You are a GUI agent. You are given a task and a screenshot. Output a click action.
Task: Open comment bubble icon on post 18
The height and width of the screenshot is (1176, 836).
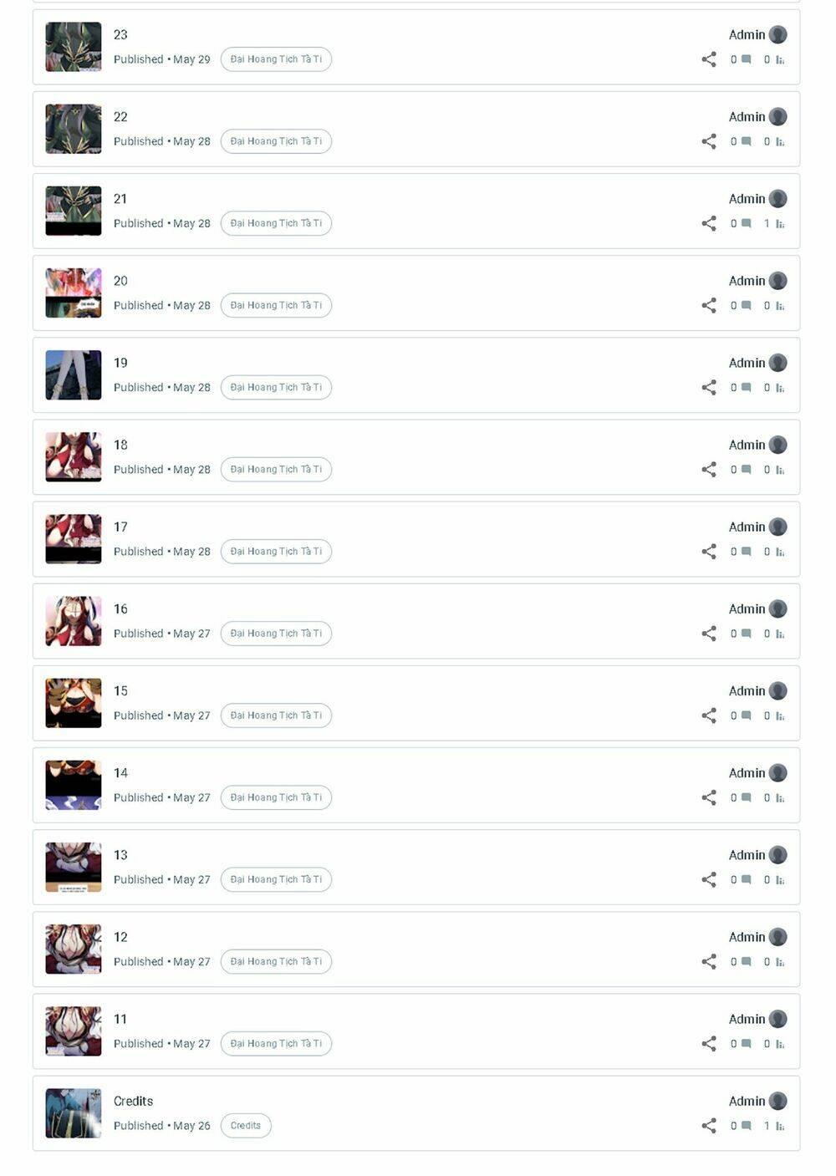[x=747, y=470]
